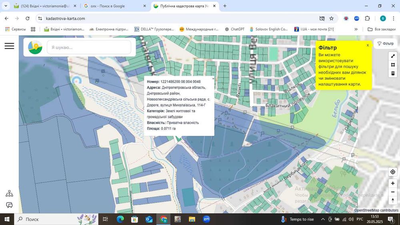Select the area polygon measurement tool
This screenshot has height=225, width=400.
coord(393,65)
